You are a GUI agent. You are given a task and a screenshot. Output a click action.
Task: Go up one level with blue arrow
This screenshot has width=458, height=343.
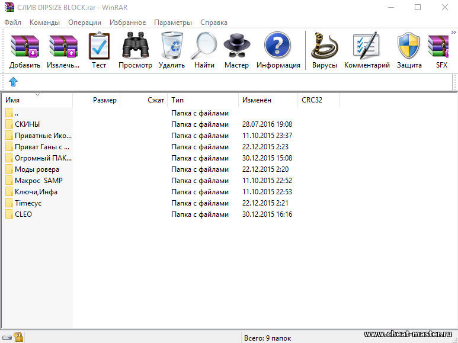coord(14,82)
